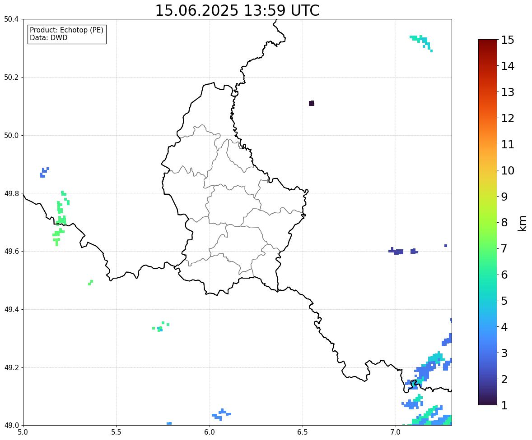The height and width of the screenshot is (440, 532).
Task: Click the latitude axis label 49.0
Action: pos(11,426)
